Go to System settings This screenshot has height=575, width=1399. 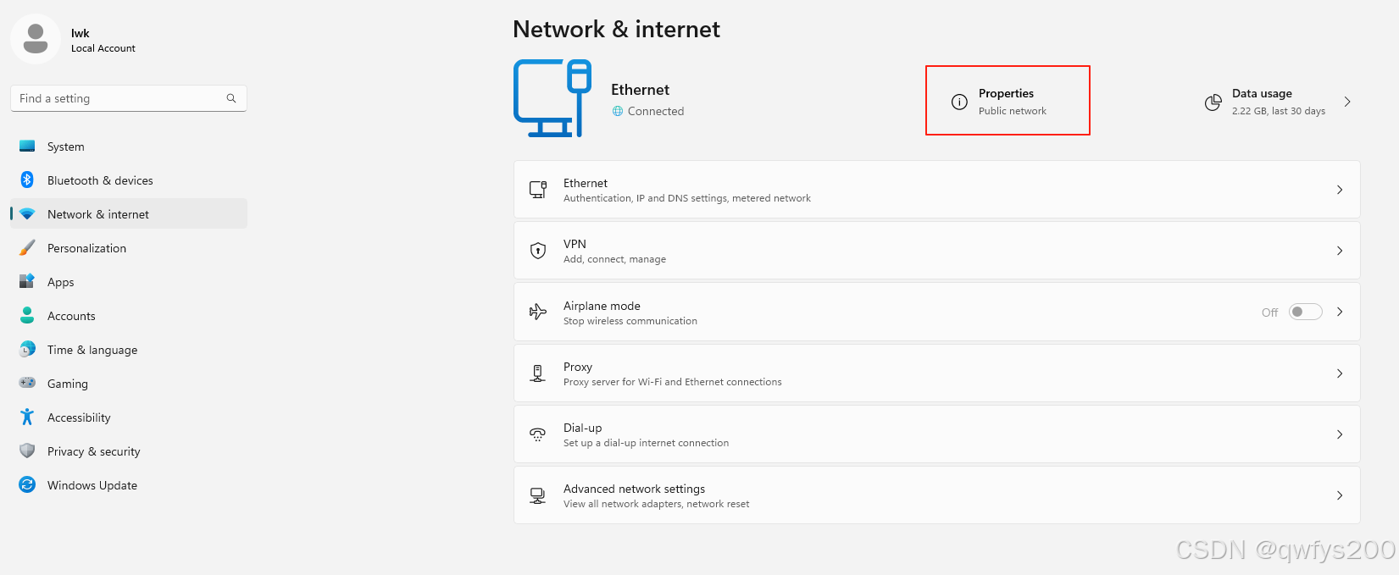pyautogui.click(x=129, y=147)
